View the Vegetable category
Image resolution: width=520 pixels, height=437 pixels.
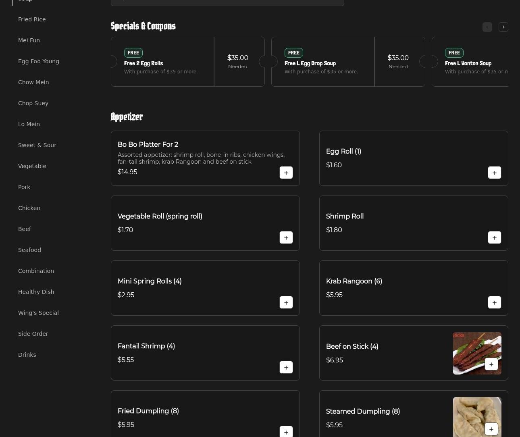point(32,166)
